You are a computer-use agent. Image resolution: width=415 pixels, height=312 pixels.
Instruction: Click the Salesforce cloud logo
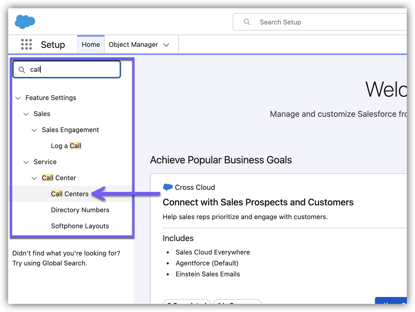point(25,22)
